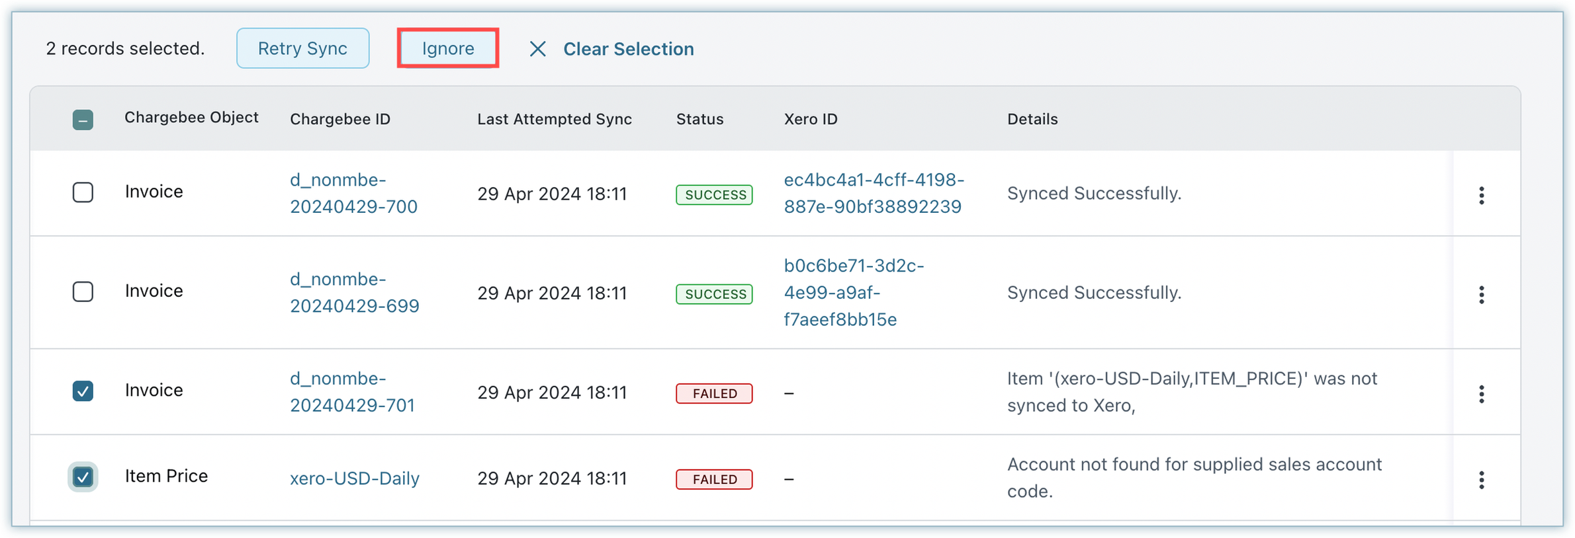This screenshot has height=538, width=1575.
Task: Open three-dot menu for failed invoice 20240429-701
Action: (1481, 394)
